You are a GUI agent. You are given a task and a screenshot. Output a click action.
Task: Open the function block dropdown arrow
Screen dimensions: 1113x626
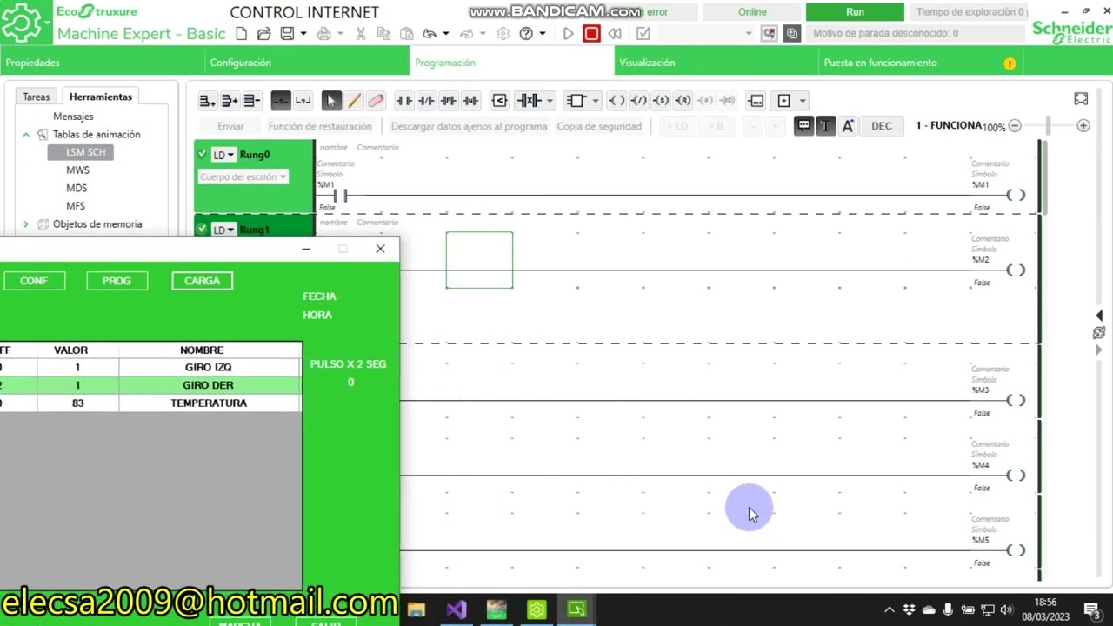pos(595,101)
